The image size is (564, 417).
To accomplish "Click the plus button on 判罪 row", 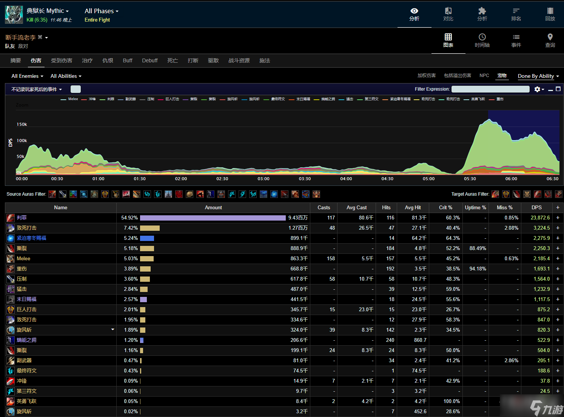I will 558,218.
